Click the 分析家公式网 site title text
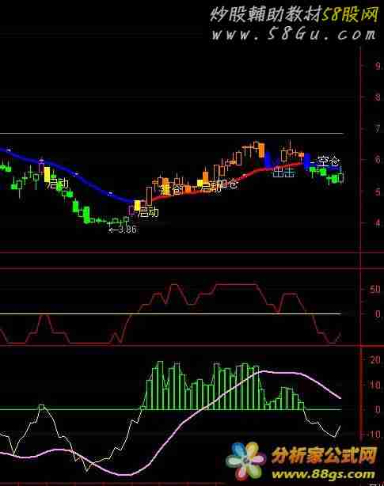Image resolution: width=384 pixels, height=486 pixels. (324, 456)
